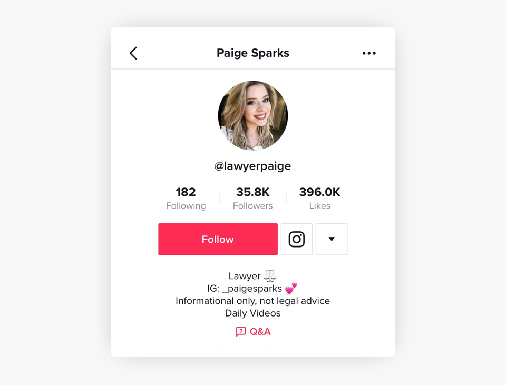Click the Paige Sparks header title

click(252, 53)
